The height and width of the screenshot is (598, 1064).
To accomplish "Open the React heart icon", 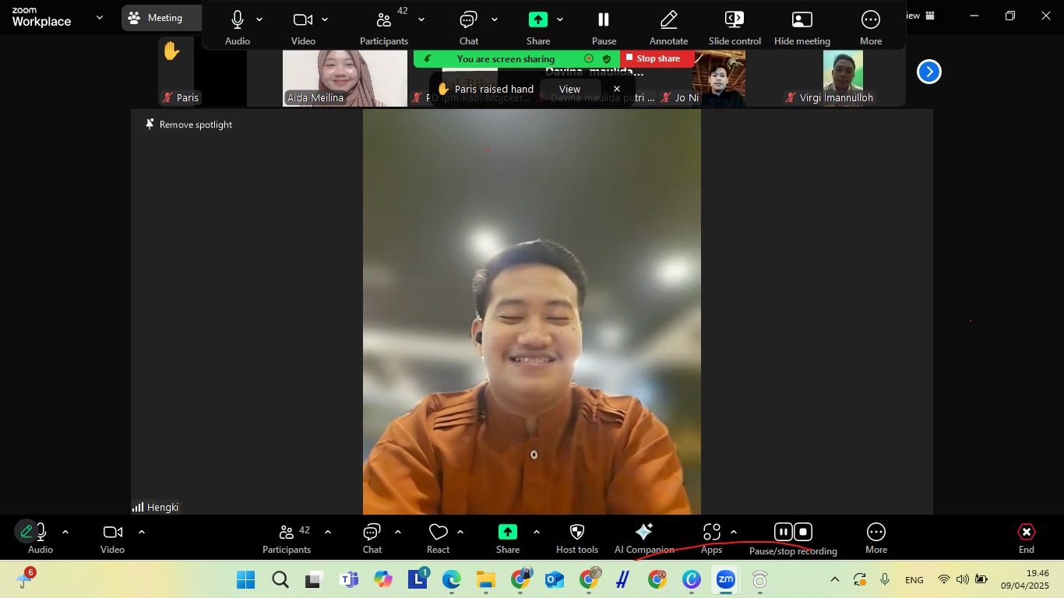I will point(438,538).
